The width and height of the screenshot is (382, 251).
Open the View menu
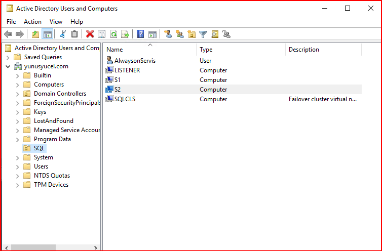pos(56,22)
